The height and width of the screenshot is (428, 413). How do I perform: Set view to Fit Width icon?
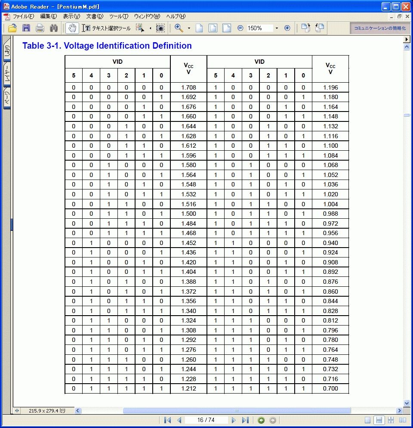227,28
